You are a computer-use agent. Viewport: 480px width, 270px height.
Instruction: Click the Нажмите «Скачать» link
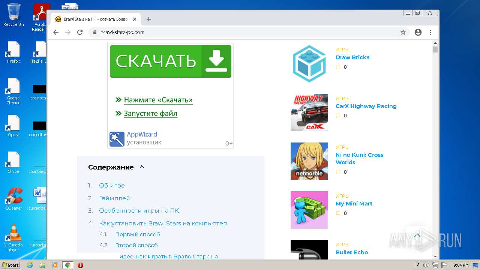(158, 100)
